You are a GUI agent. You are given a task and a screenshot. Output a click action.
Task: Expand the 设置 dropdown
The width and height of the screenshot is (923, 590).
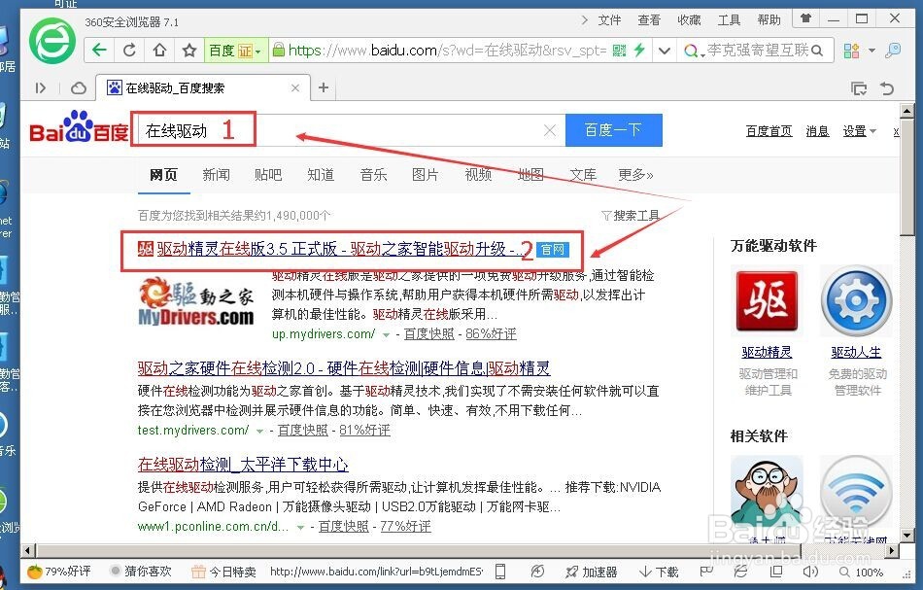860,131
